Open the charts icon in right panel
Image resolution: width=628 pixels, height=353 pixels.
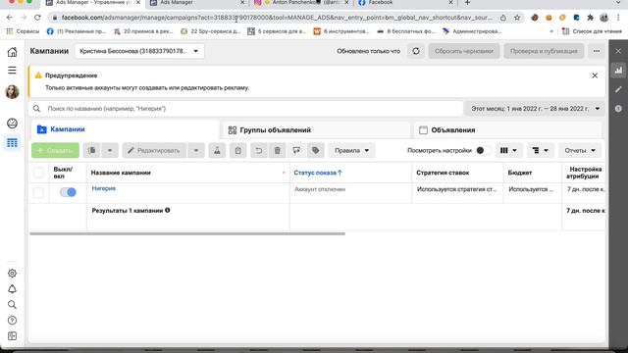[x=618, y=71]
